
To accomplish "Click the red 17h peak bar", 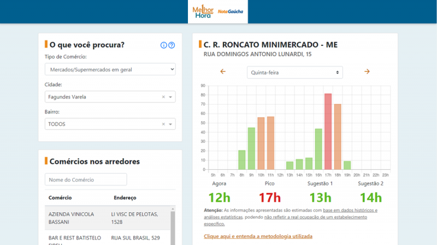I will [x=328, y=132].
